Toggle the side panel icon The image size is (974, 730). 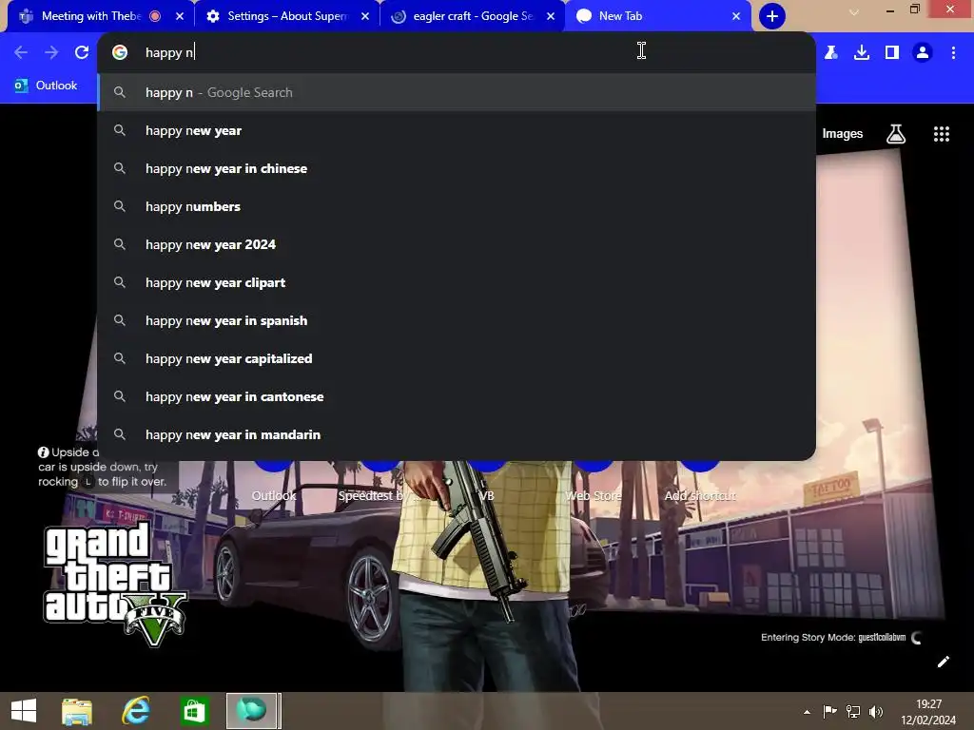tap(892, 53)
